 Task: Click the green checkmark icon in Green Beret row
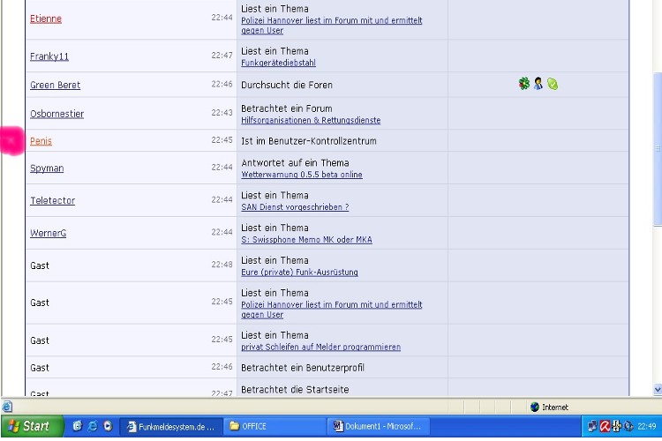553,85
